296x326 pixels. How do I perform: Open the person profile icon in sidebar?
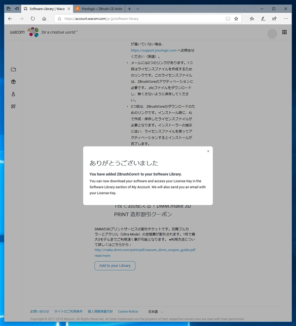point(13,94)
